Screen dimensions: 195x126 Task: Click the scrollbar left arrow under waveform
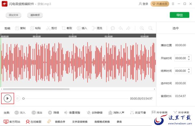[x=2, y=89]
